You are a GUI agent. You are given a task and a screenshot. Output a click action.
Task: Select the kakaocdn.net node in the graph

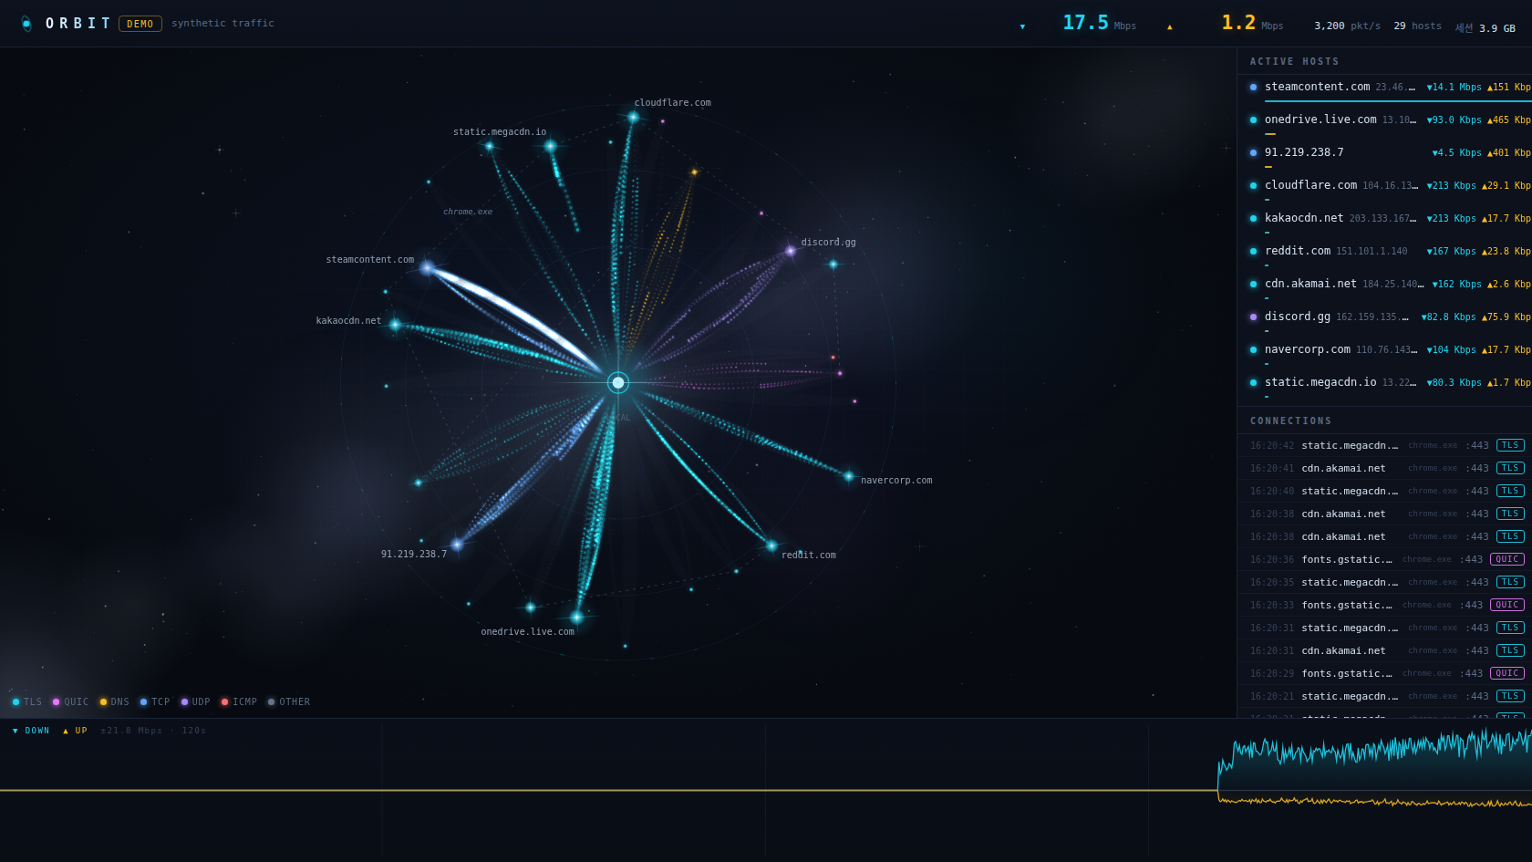tap(395, 324)
